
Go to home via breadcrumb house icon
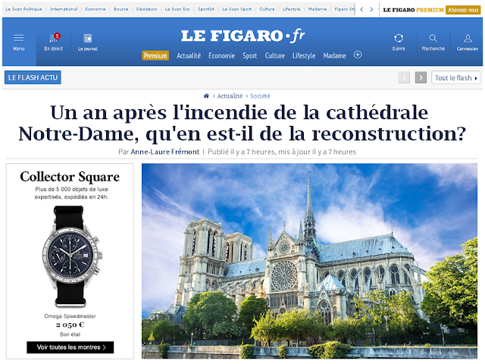point(206,96)
